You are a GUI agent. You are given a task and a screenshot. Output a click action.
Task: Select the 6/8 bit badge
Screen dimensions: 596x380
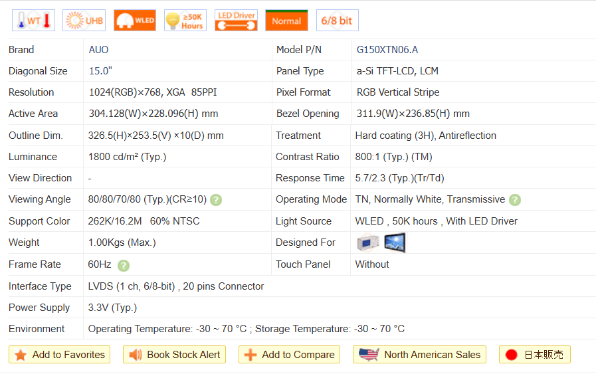(x=337, y=21)
